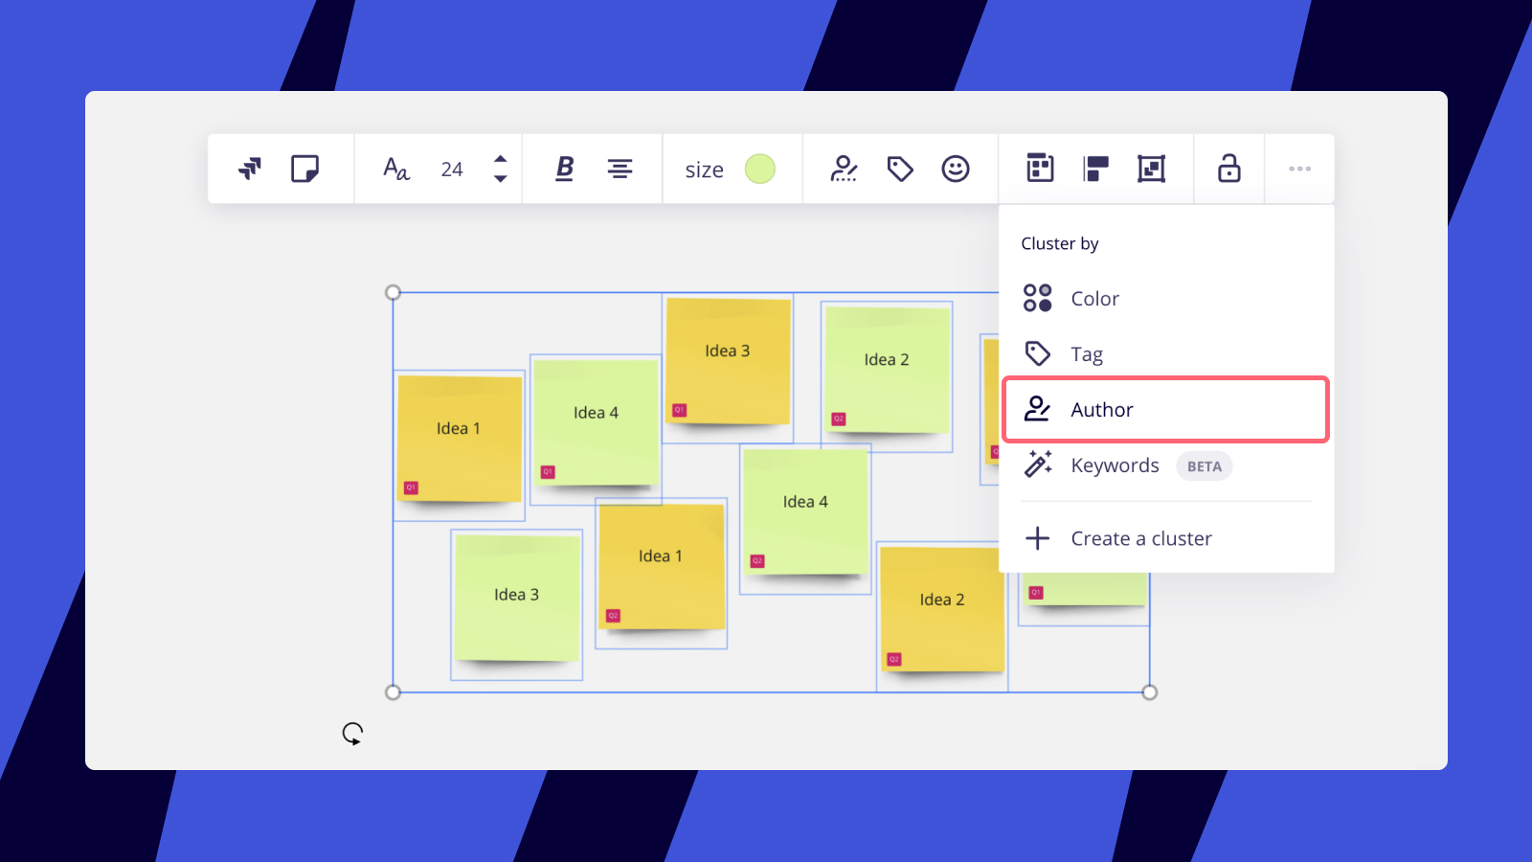
Task: Add an emoji reaction via smiley icon
Action: (x=956, y=169)
